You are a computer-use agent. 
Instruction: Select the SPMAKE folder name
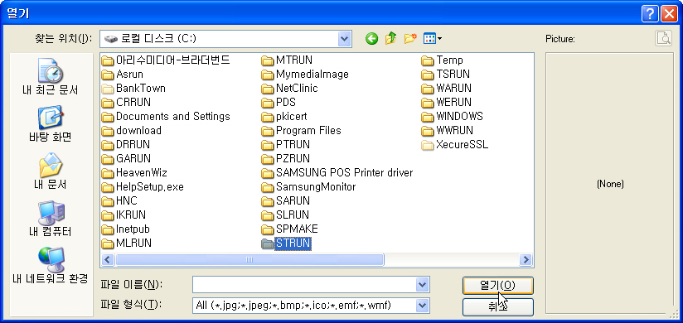coord(297,229)
